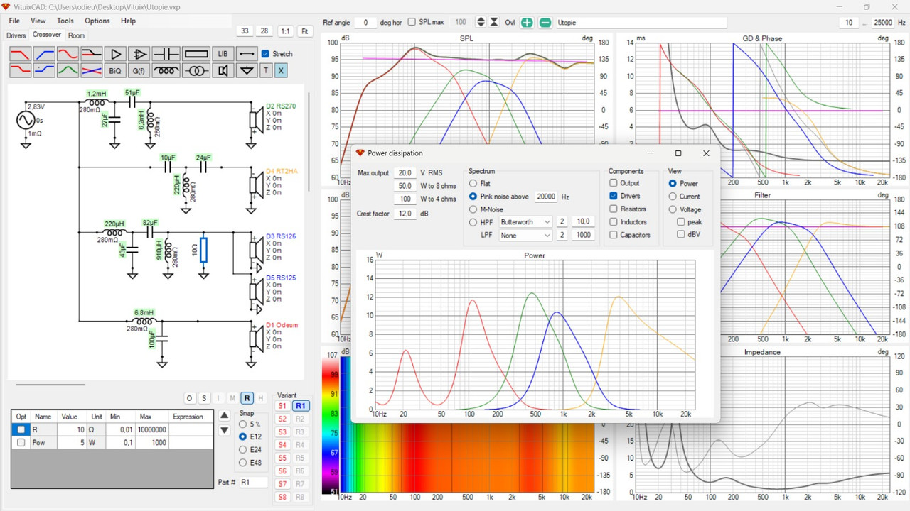Switch to the Drivers tab

click(x=16, y=35)
